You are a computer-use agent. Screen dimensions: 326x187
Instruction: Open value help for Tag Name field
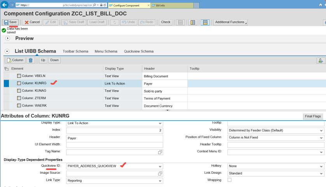click(160, 152)
